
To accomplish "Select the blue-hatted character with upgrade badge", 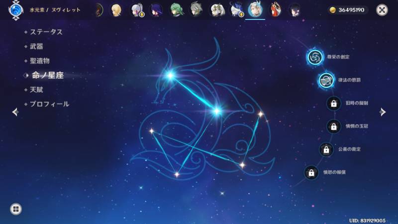I will [x=237, y=9].
